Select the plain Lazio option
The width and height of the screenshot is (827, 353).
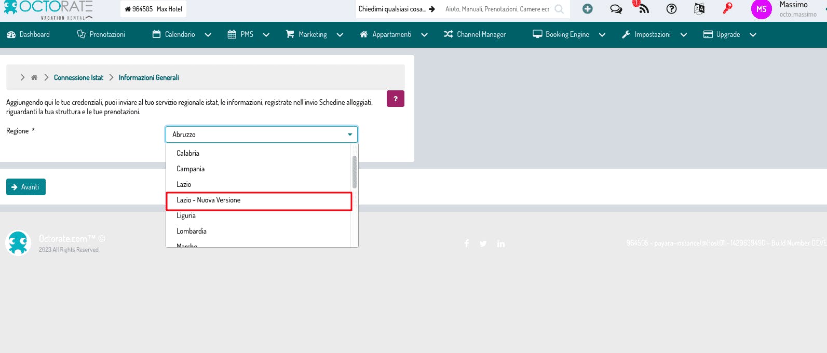pyautogui.click(x=259, y=184)
